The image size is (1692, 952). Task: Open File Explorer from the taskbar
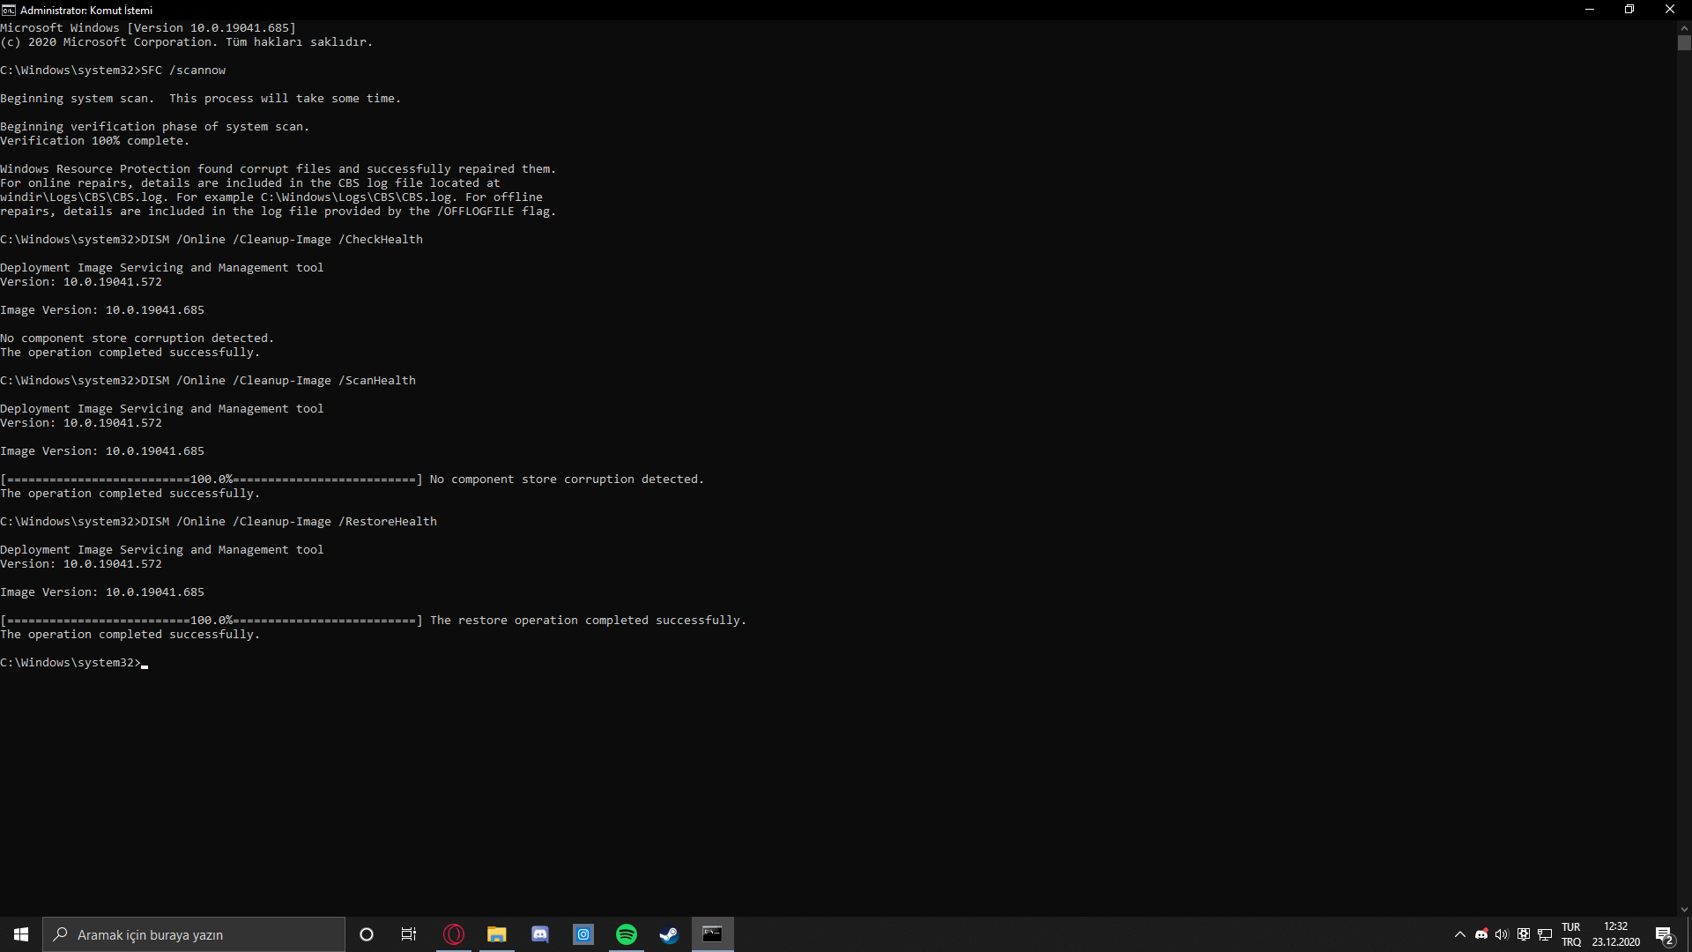click(497, 934)
